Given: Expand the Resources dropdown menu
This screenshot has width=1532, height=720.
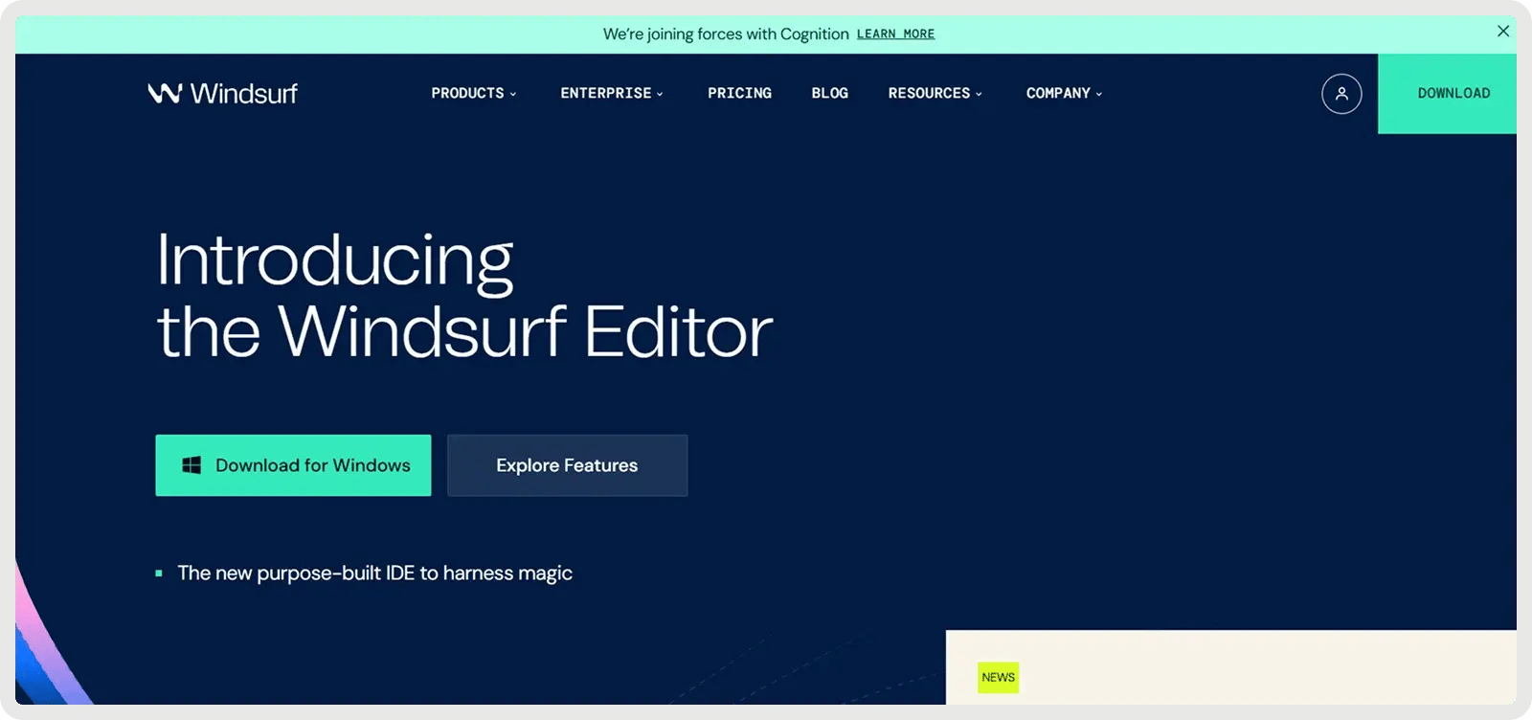Looking at the screenshot, I should click(935, 93).
